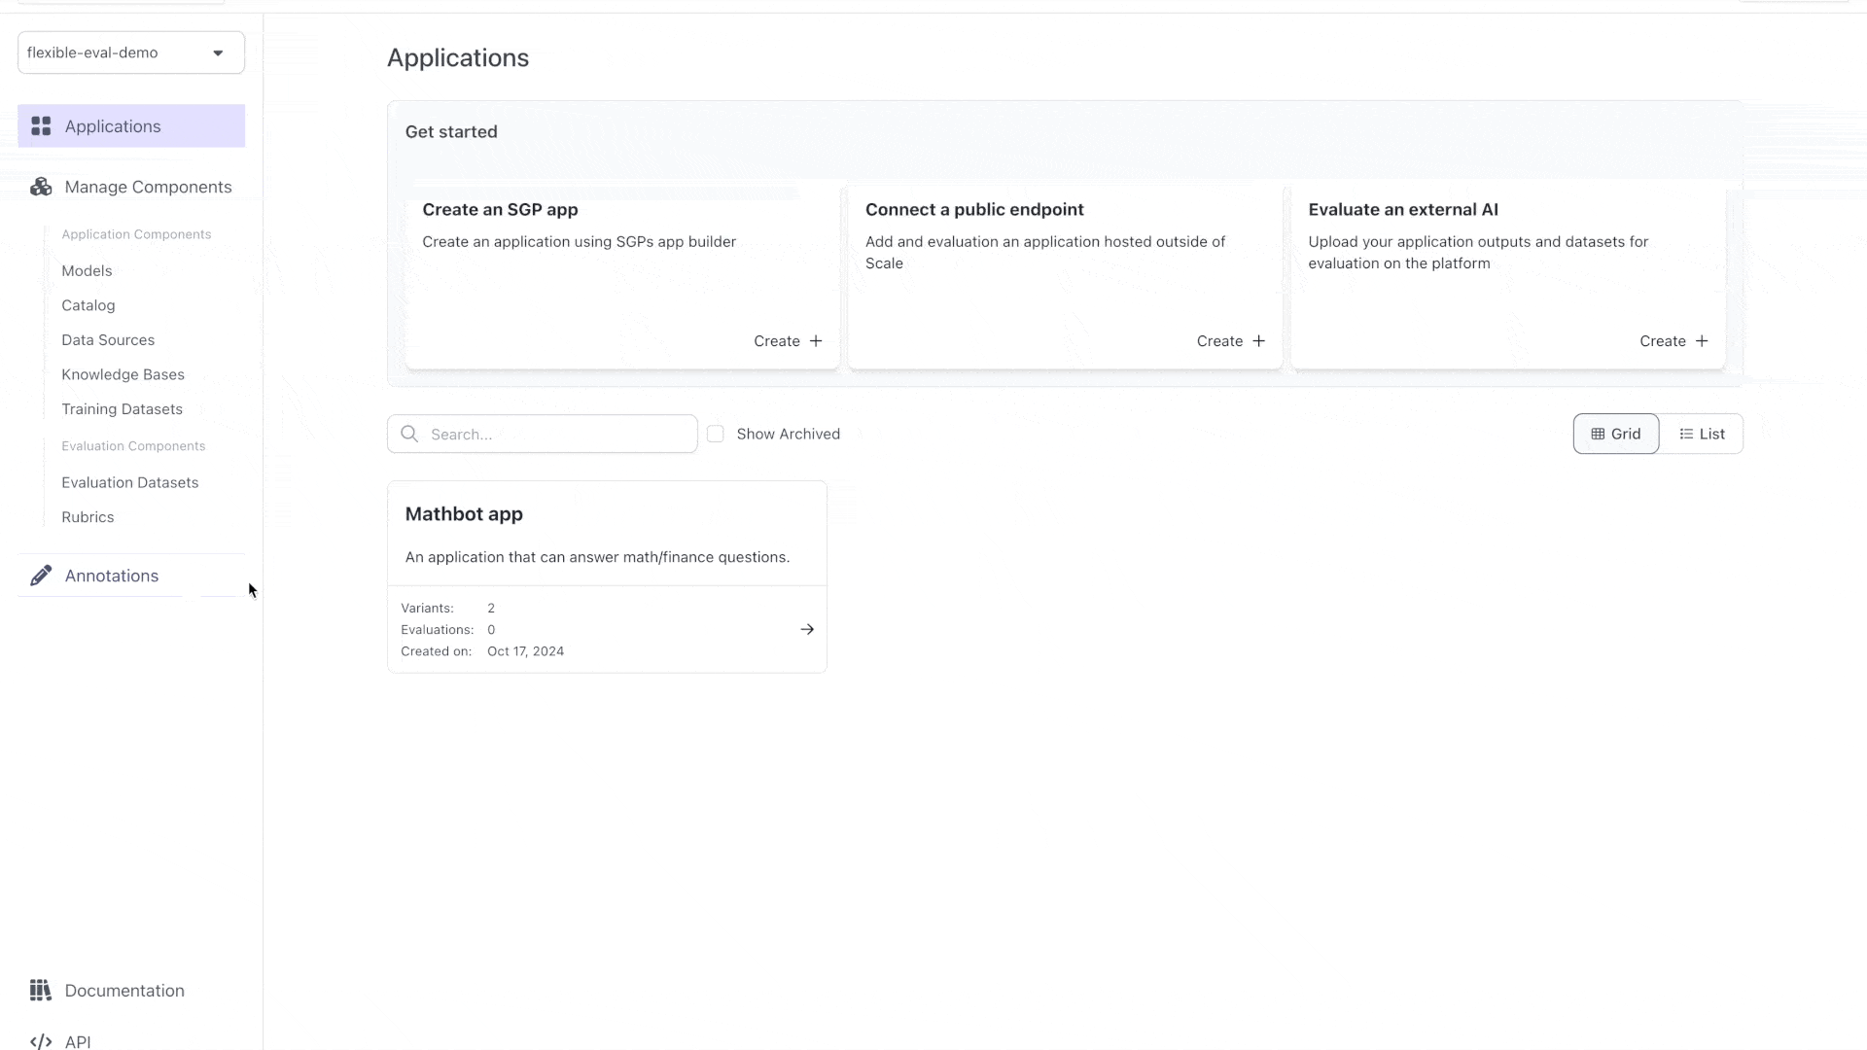Viewport: 1867px width, 1050px height.
Task: Click the magnifier icon in search box
Action: [x=409, y=434]
